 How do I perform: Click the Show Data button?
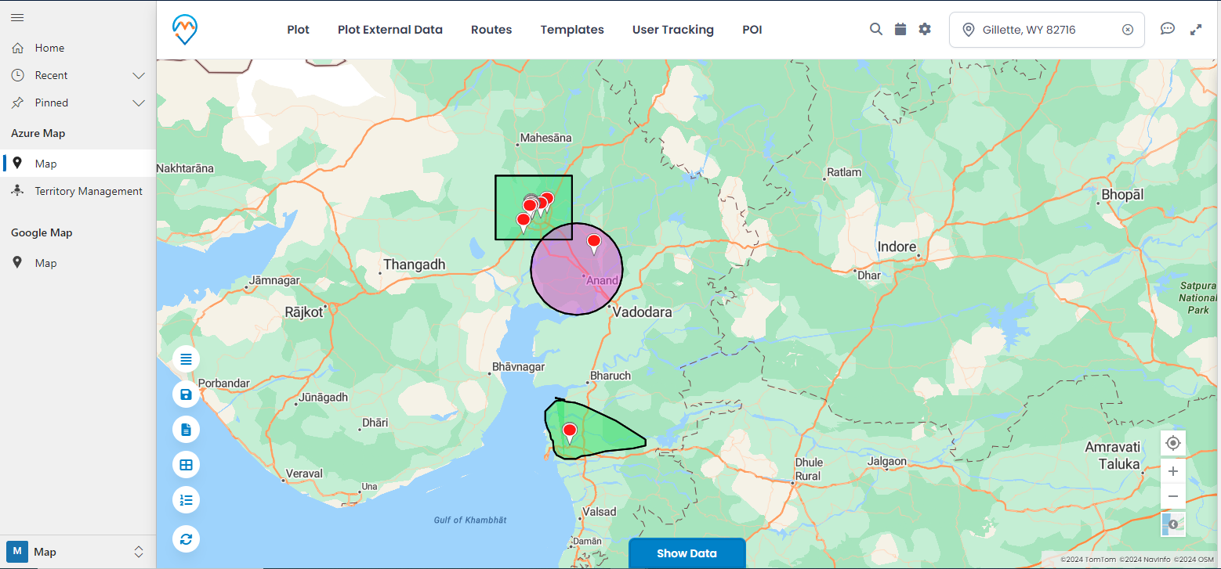click(x=687, y=553)
